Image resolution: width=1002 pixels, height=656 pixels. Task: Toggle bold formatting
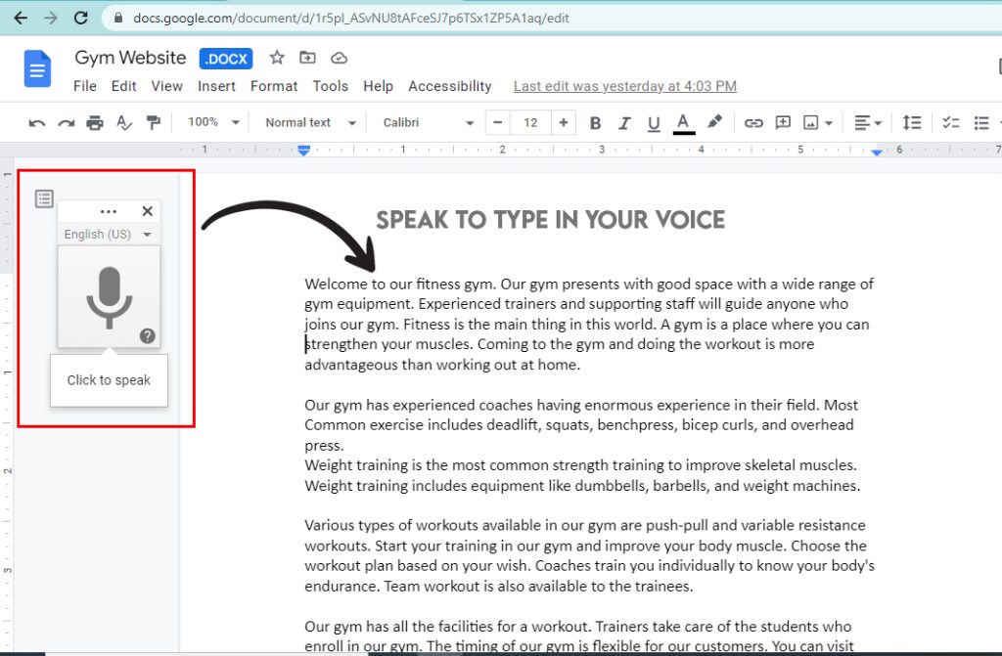[x=595, y=122]
